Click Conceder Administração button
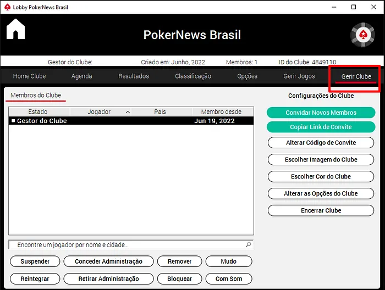The height and width of the screenshot is (290, 385). coord(108,261)
